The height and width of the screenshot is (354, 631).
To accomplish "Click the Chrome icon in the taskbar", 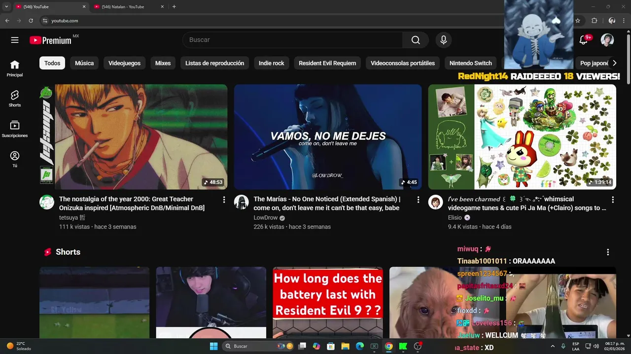I will (388, 346).
